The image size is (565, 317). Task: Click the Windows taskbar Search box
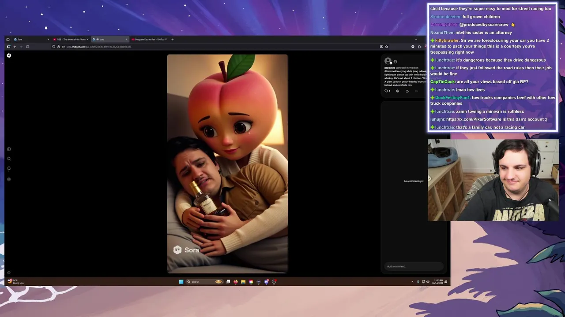[204, 282]
